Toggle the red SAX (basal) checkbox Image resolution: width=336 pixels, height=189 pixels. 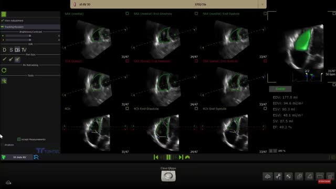click(x=127, y=61)
